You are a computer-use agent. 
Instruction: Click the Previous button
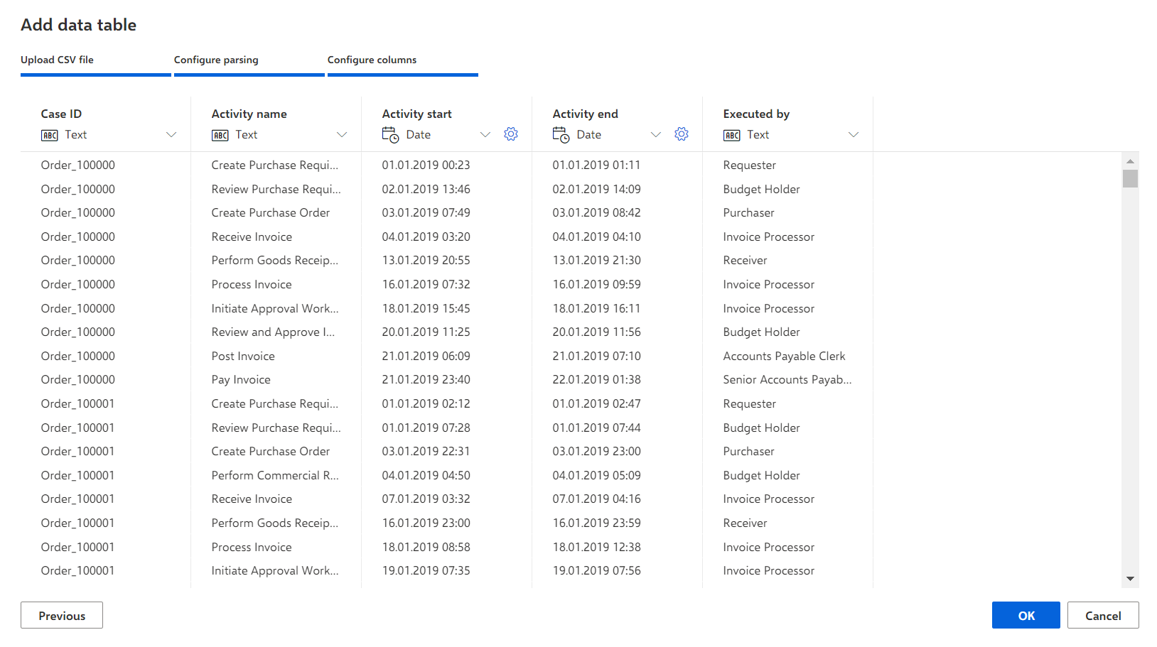pos(62,615)
